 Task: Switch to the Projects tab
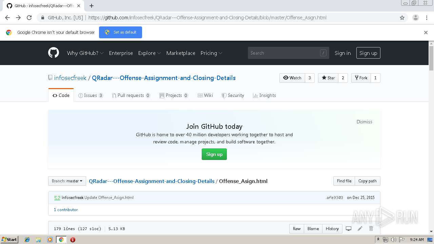(x=174, y=95)
